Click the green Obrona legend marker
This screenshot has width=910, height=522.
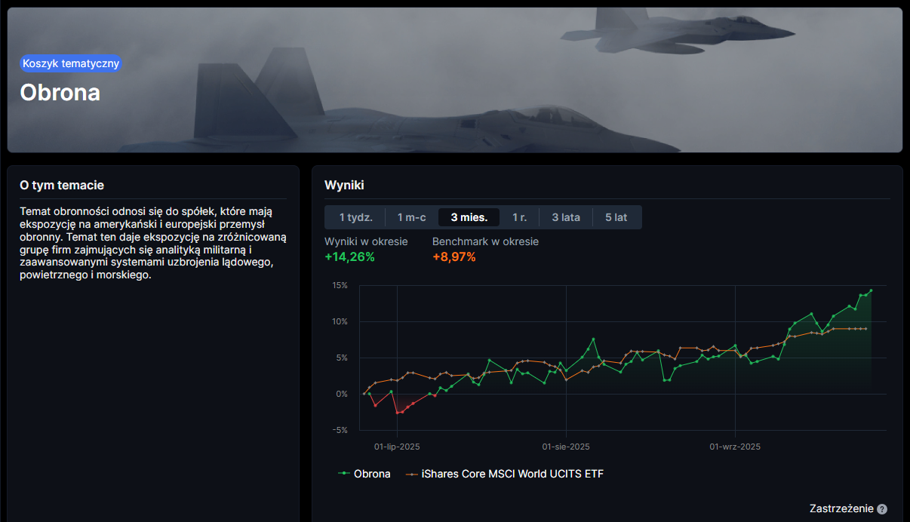tap(344, 474)
